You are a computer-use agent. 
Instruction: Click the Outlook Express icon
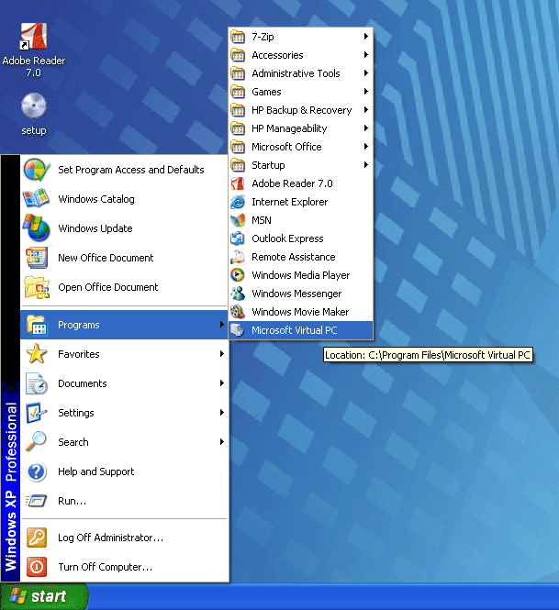click(238, 238)
